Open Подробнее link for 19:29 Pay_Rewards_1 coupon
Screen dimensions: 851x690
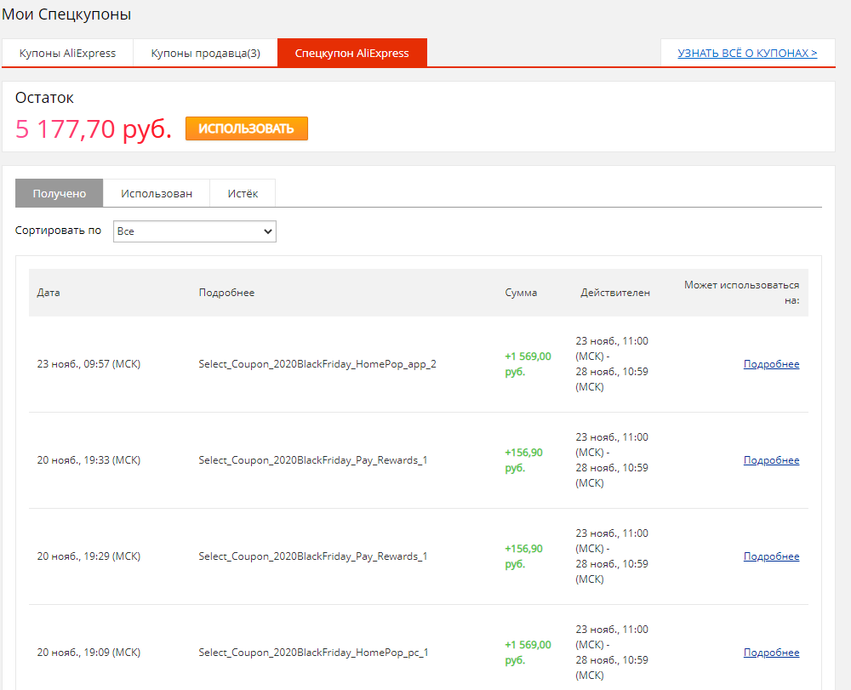(x=771, y=556)
